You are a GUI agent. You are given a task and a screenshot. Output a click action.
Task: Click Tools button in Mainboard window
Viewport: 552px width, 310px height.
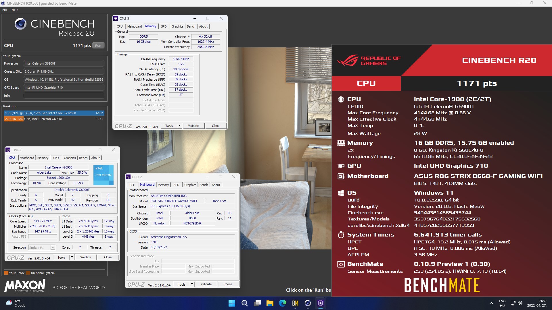182,284
